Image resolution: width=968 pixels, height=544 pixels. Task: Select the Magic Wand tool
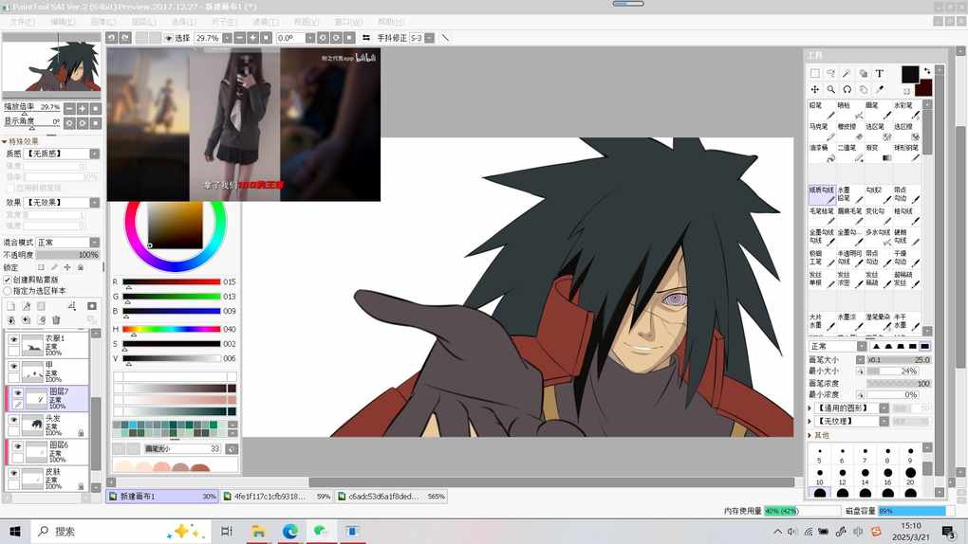point(847,73)
